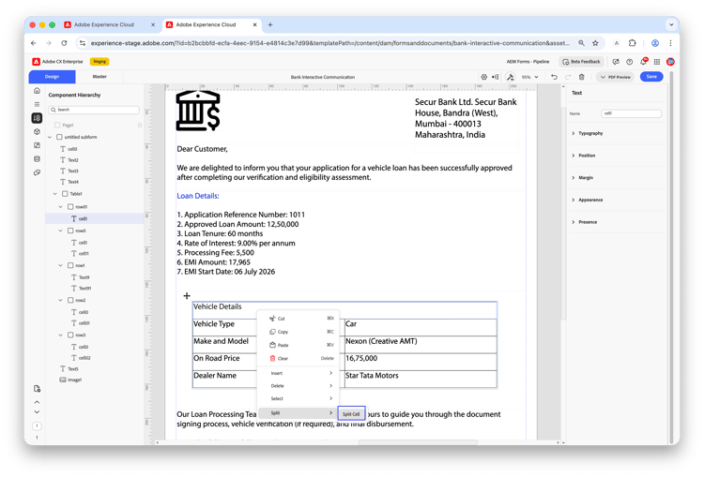This screenshot has width=704, height=477.
Task: Open the app switcher grid icon
Action: click(657, 62)
